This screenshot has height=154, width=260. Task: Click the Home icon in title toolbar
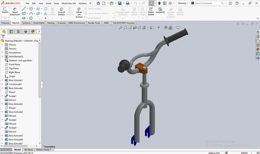click(98, 3)
